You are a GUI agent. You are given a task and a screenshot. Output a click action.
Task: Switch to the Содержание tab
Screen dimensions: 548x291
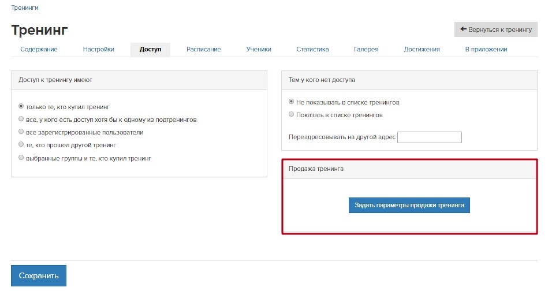(39, 49)
